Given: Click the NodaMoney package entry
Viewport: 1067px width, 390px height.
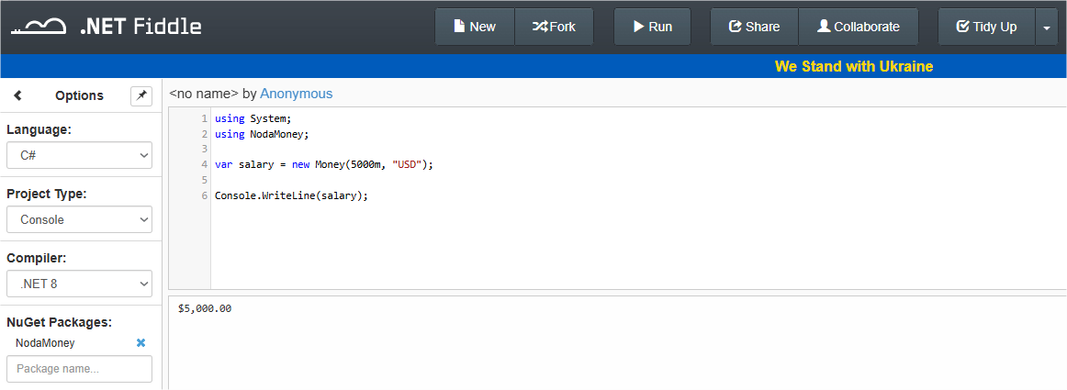Looking at the screenshot, I should click(45, 343).
